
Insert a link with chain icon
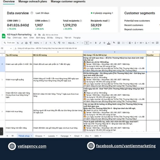click(153, 43)
